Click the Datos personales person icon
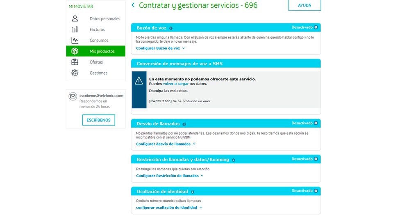Screen dimensions: 409x215 point(75,19)
